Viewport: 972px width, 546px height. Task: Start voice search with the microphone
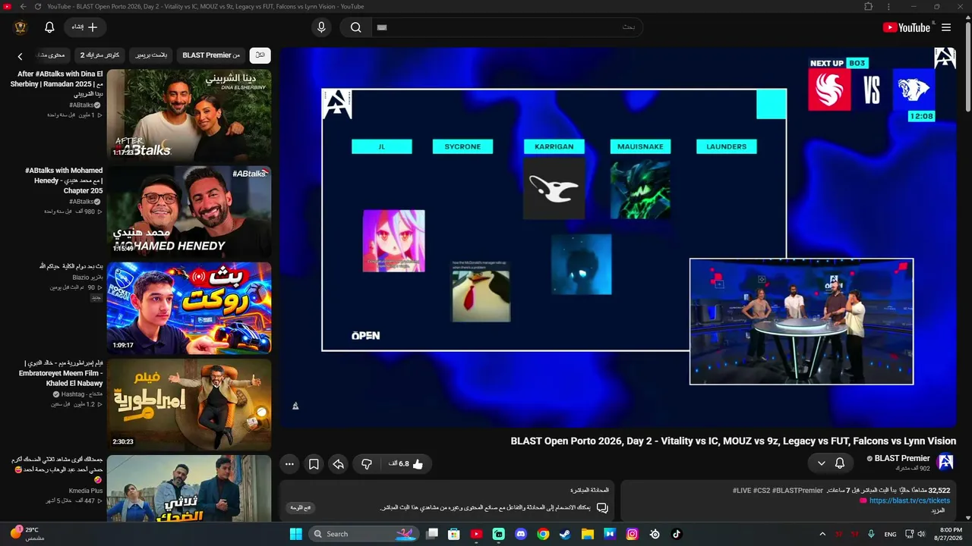tap(321, 27)
